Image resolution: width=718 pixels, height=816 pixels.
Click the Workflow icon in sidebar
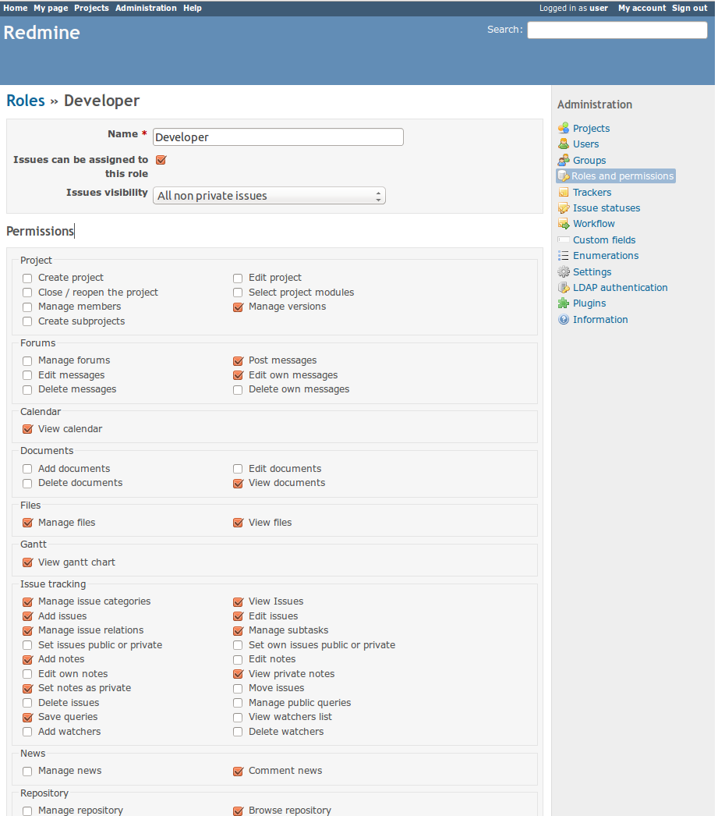click(564, 224)
